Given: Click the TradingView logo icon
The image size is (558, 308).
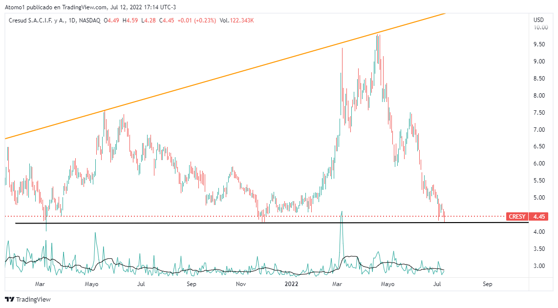Looking at the screenshot, I should click(x=9, y=299).
